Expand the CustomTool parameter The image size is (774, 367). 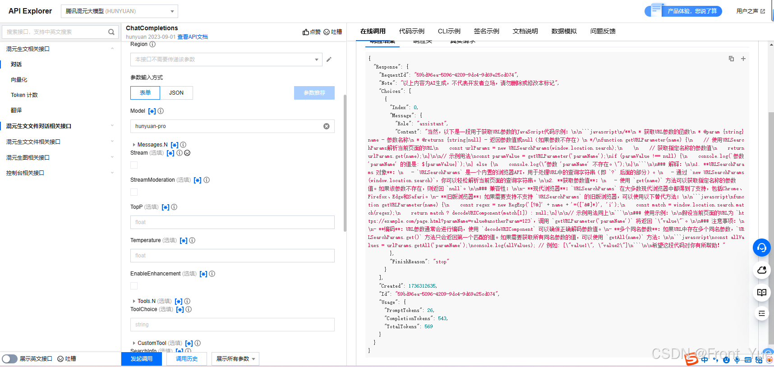[134, 343]
